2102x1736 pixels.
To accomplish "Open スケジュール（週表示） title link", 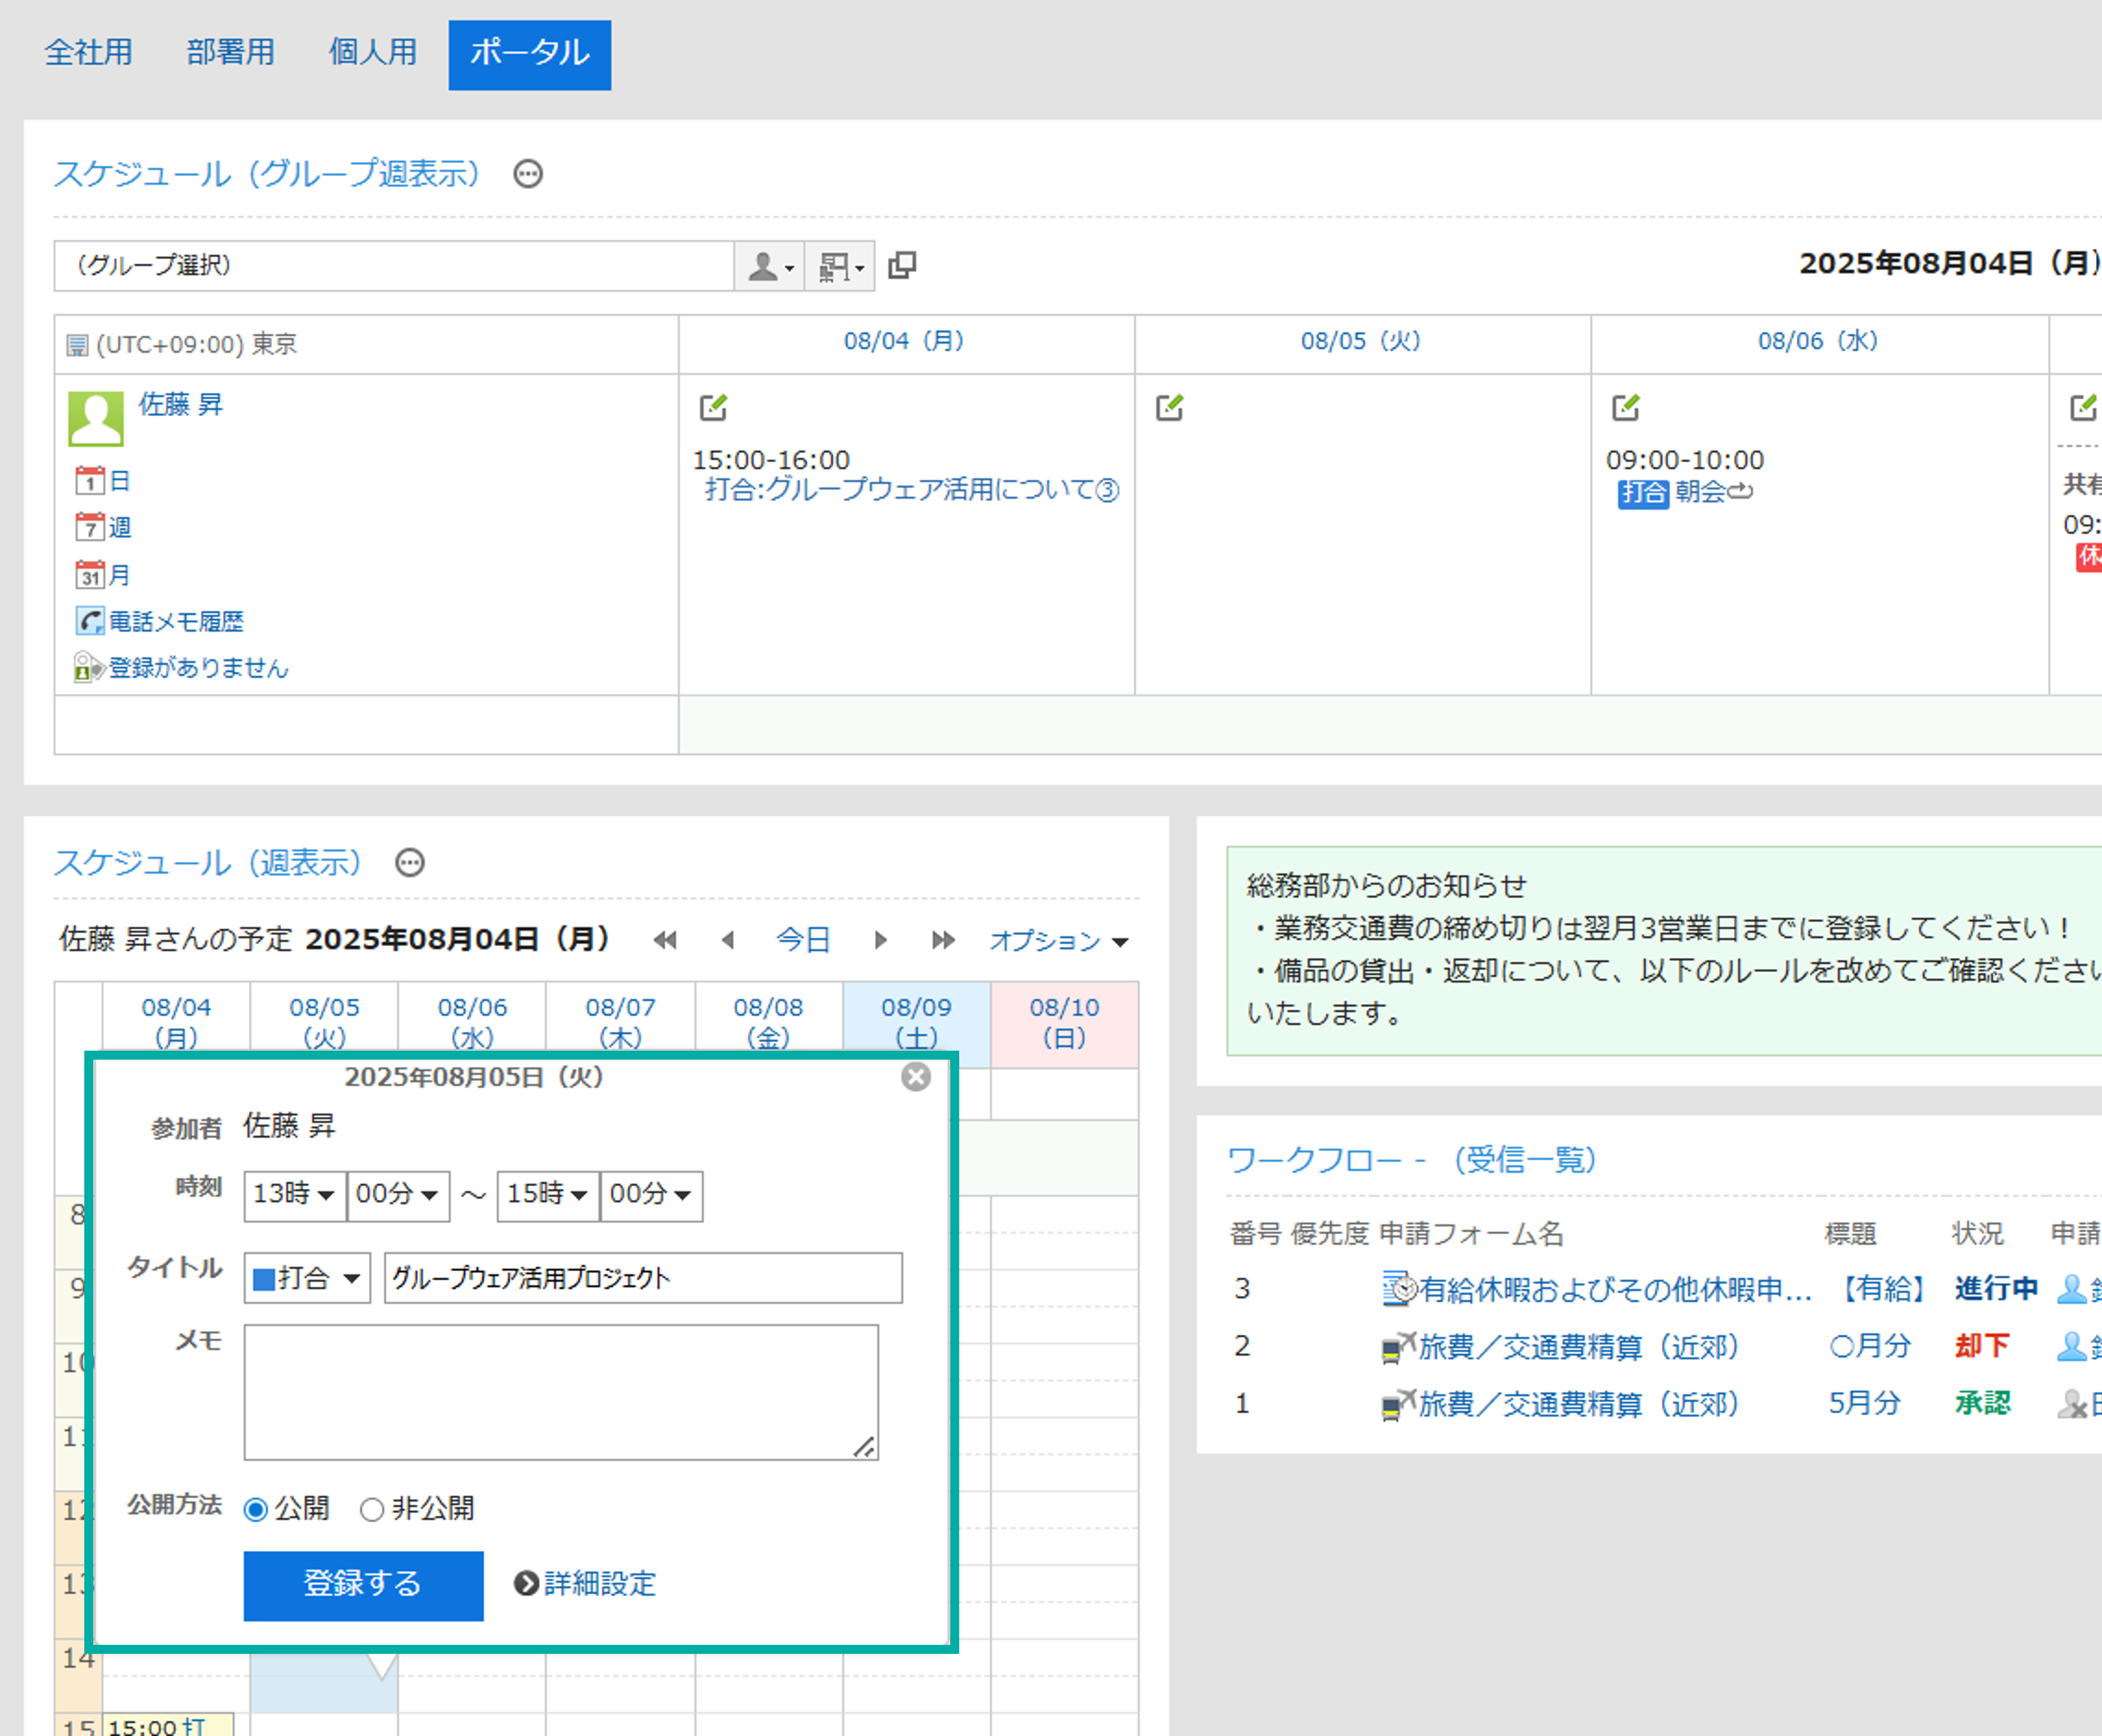I will pyautogui.click(x=208, y=862).
